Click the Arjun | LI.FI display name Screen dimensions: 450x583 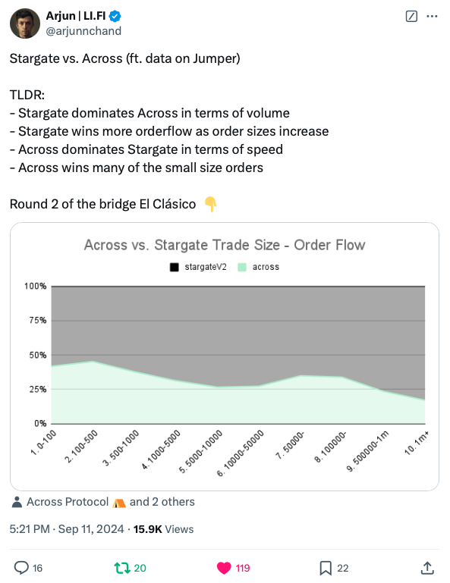tap(76, 16)
